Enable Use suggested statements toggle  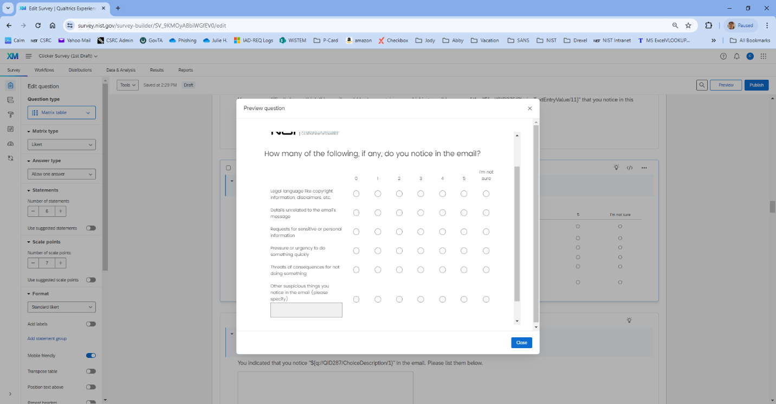(91, 228)
